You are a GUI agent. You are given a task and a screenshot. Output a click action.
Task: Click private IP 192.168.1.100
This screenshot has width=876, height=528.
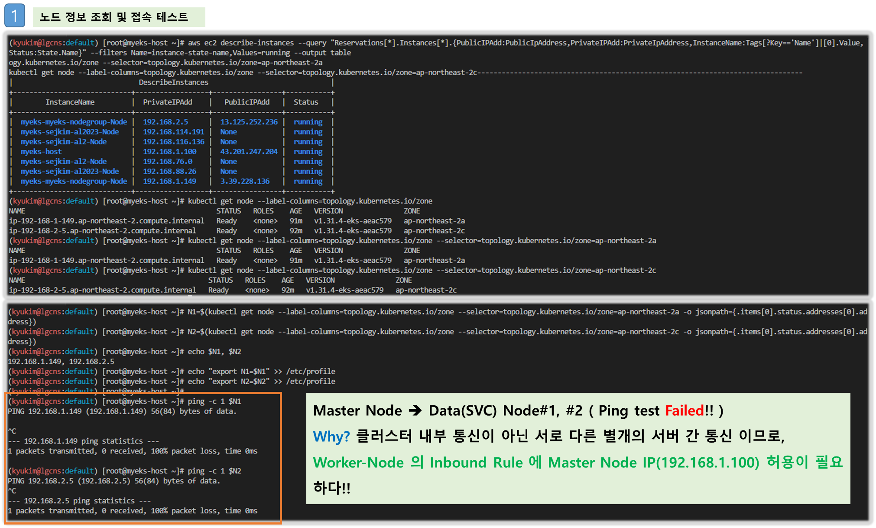(169, 152)
